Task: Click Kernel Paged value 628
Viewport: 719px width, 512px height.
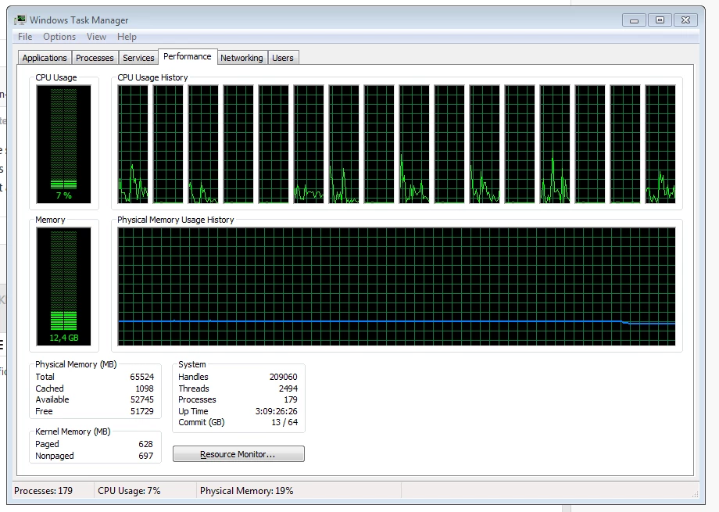Action: tap(146, 444)
